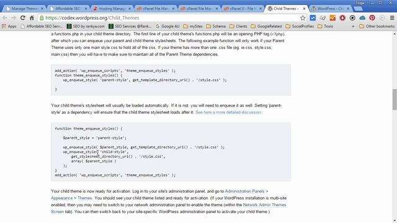Click the address bar URL field
This screenshot has height=223, width=397.
169,18
